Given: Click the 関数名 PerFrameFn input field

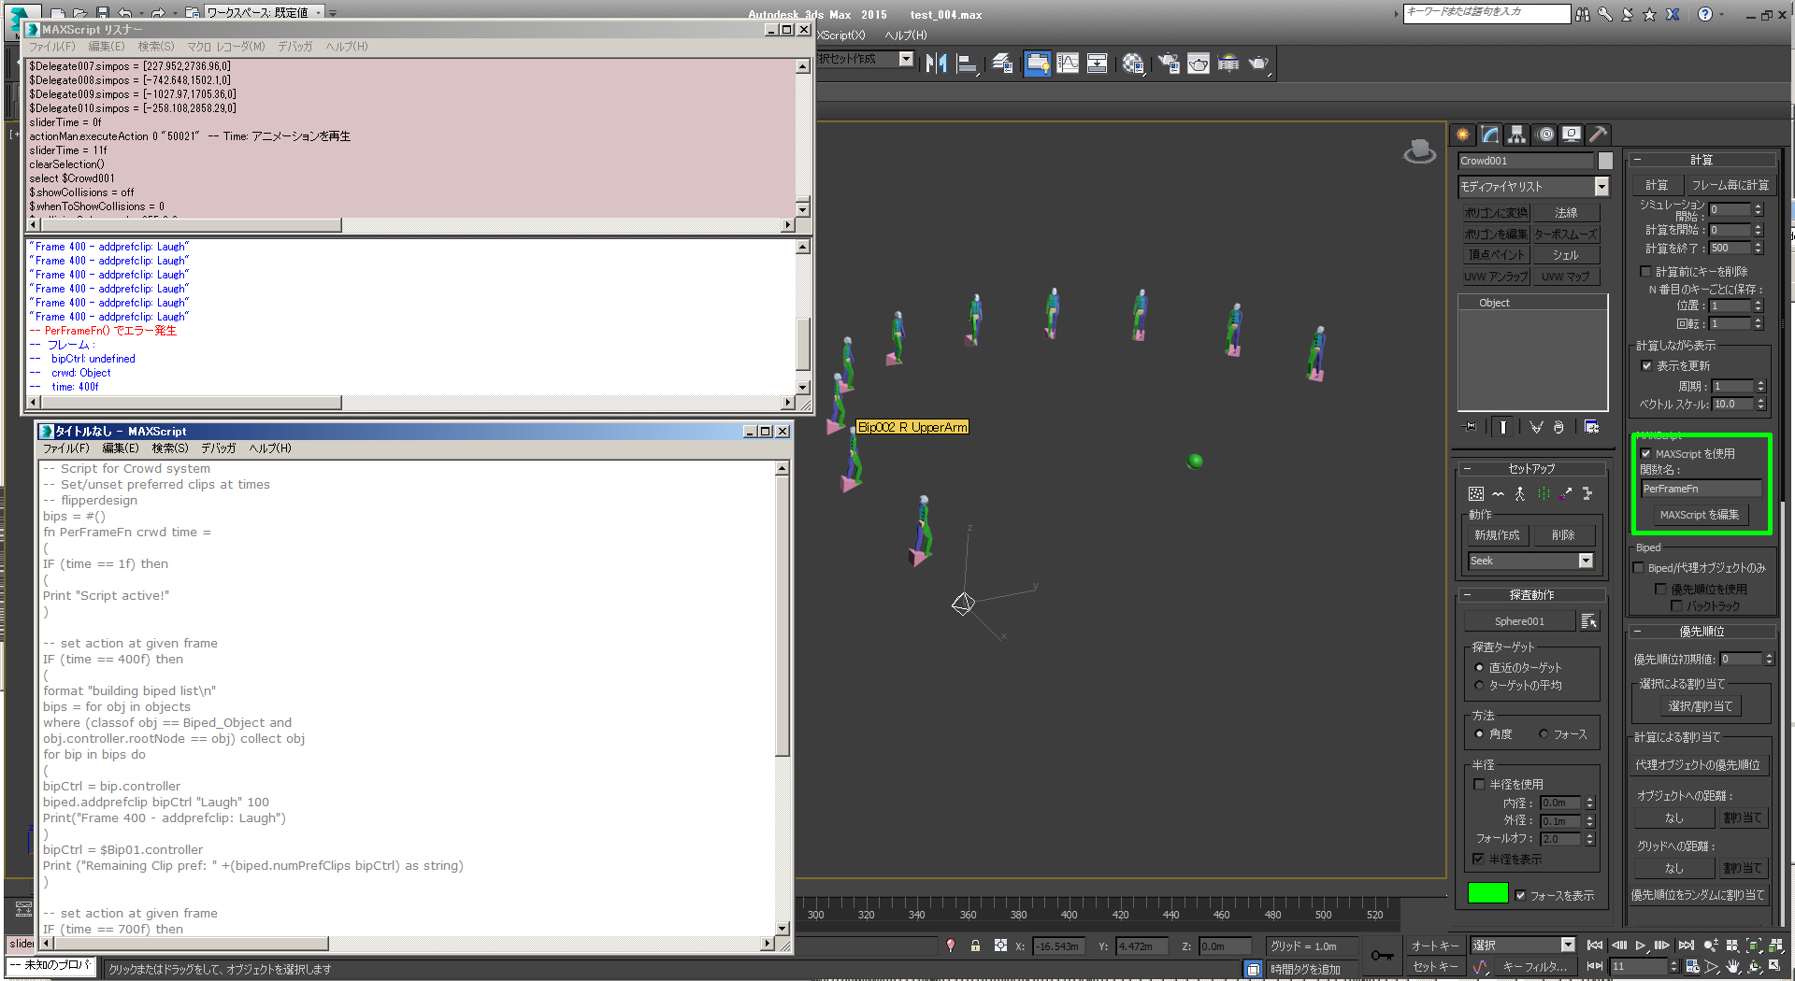Looking at the screenshot, I should [x=1702, y=489].
